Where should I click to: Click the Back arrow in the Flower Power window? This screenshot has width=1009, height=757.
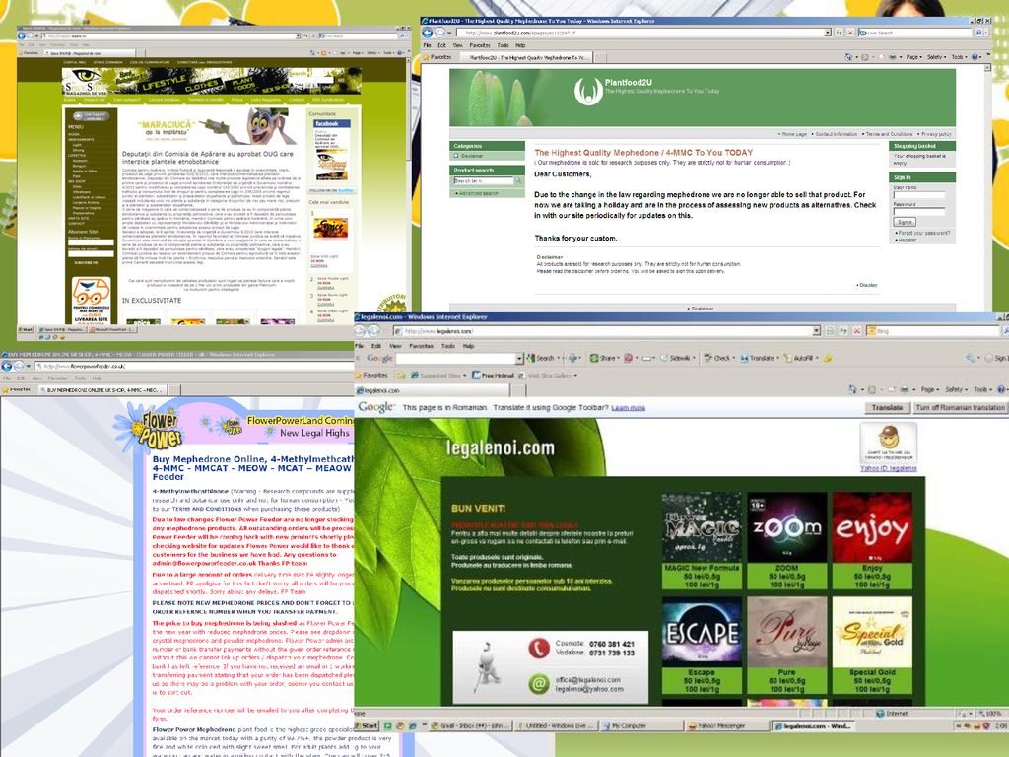tap(7, 366)
